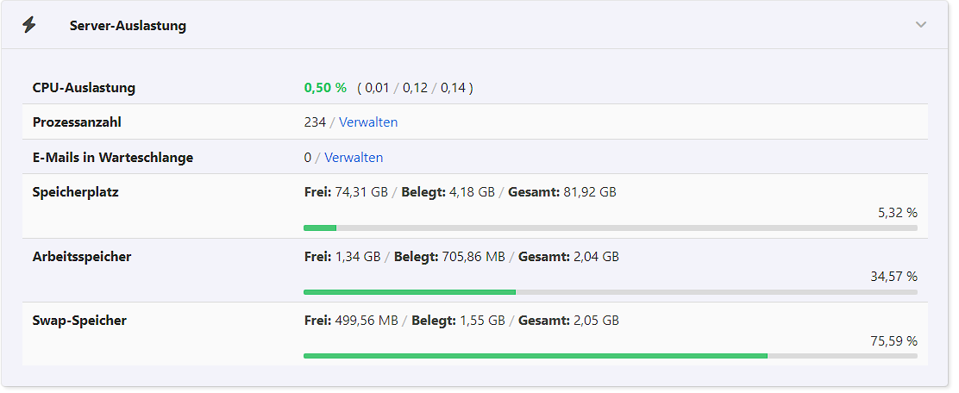Viewport: 959px width, 393px height.
Task: Open Verwalten link for Prozessanzahl
Action: [368, 122]
